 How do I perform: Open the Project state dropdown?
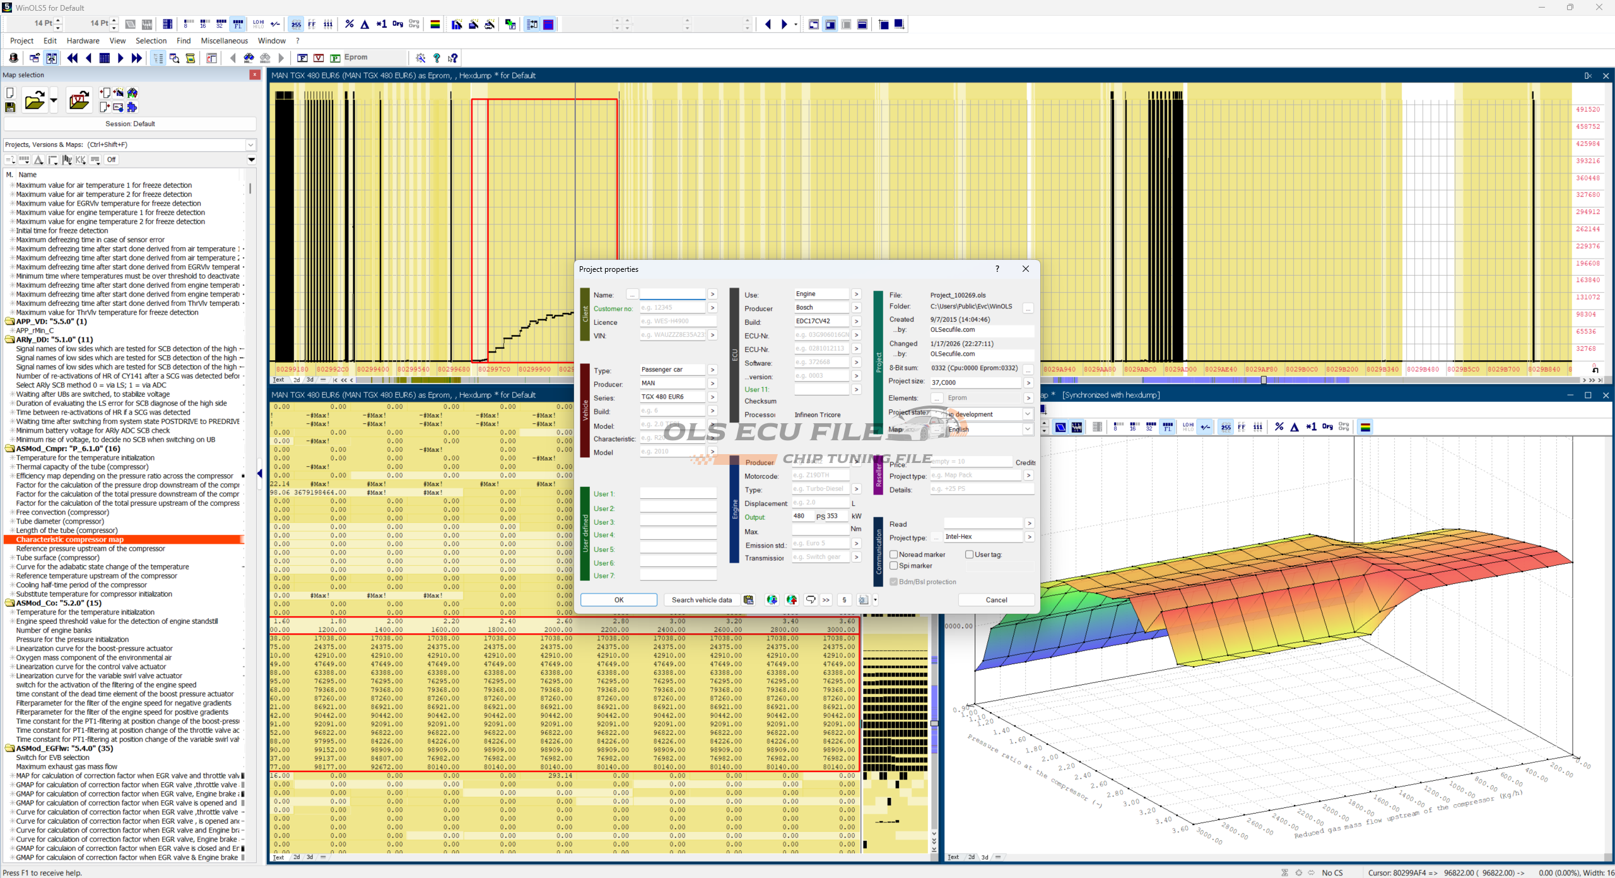[x=1027, y=414]
